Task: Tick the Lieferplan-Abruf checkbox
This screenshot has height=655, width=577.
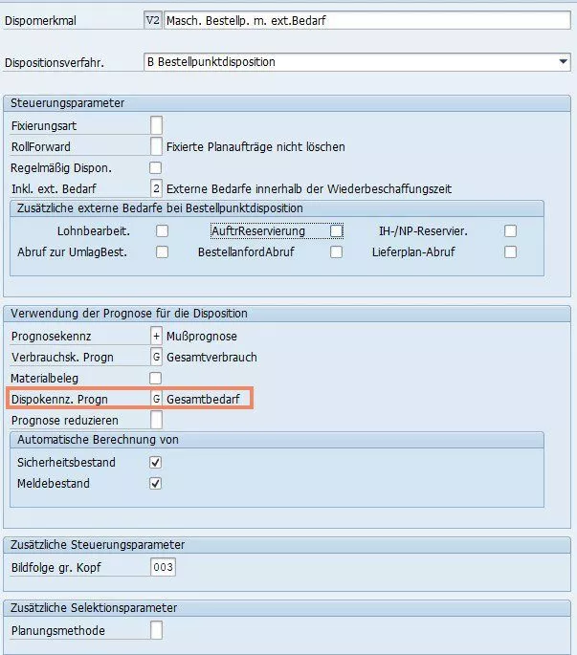Action: (511, 252)
